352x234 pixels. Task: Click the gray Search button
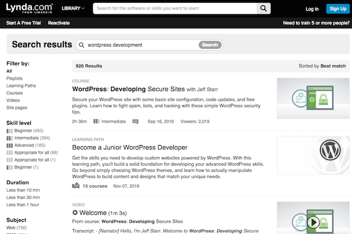(x=210, y=45)
